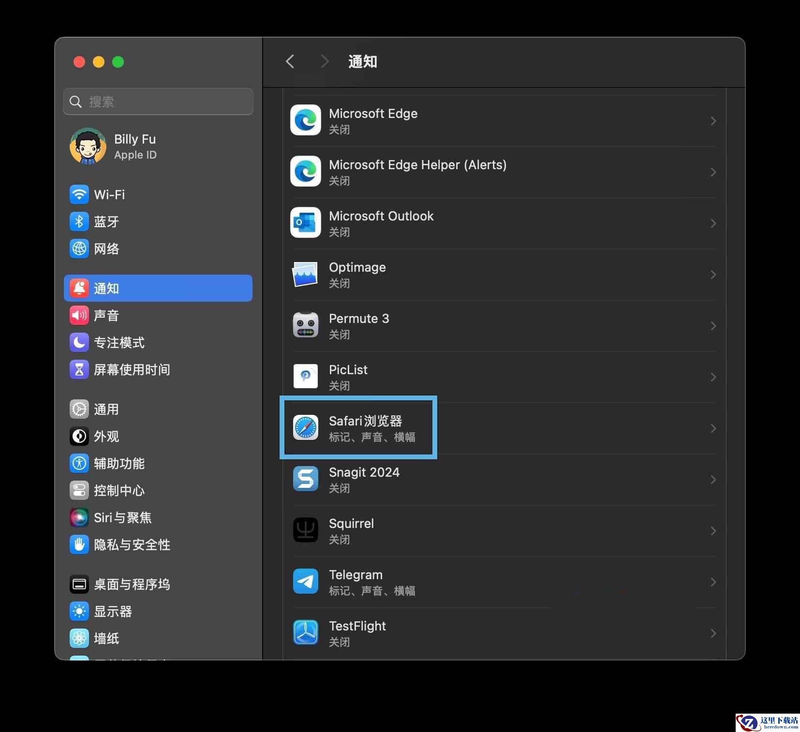Open the TestFlight row chevron
Screen dimensions: 800x732
click(x=713, y=633)
